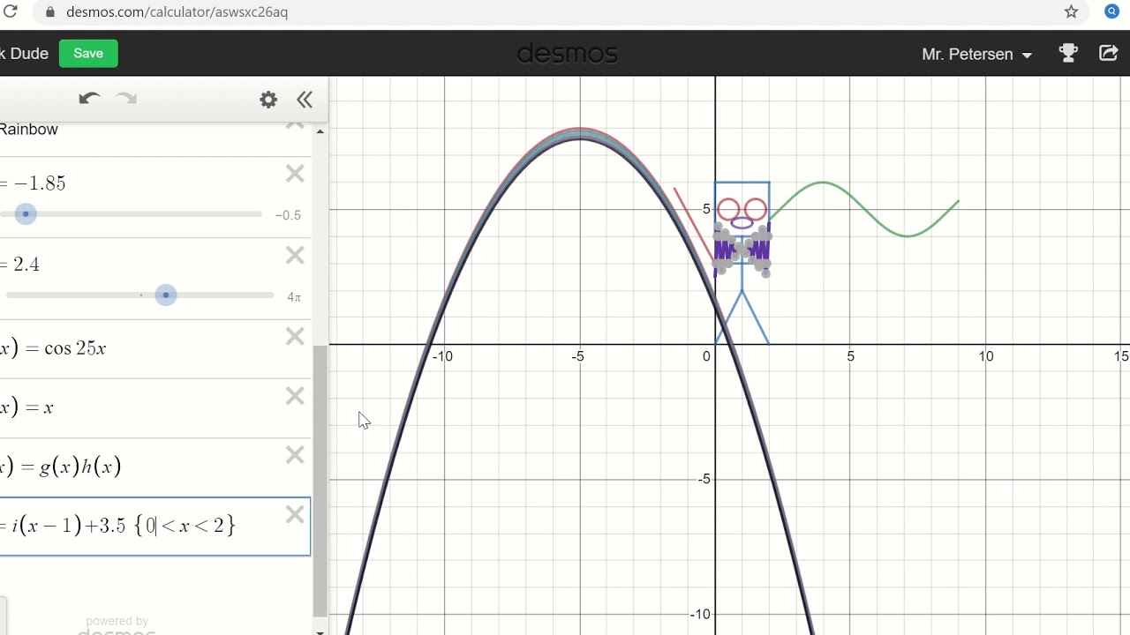Share the graph using the share icon
Screen dimensions: 1130x635
coord(1109,54)
